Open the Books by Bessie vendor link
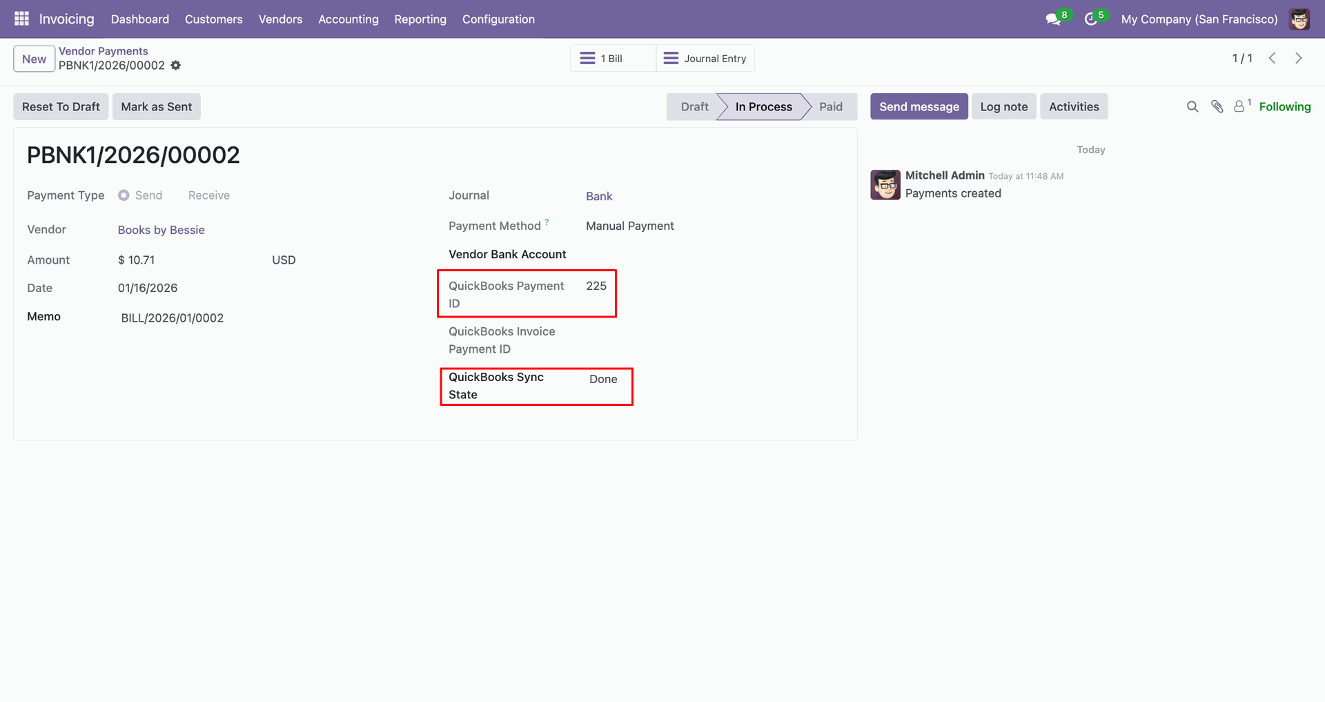 tap(161, 230)
